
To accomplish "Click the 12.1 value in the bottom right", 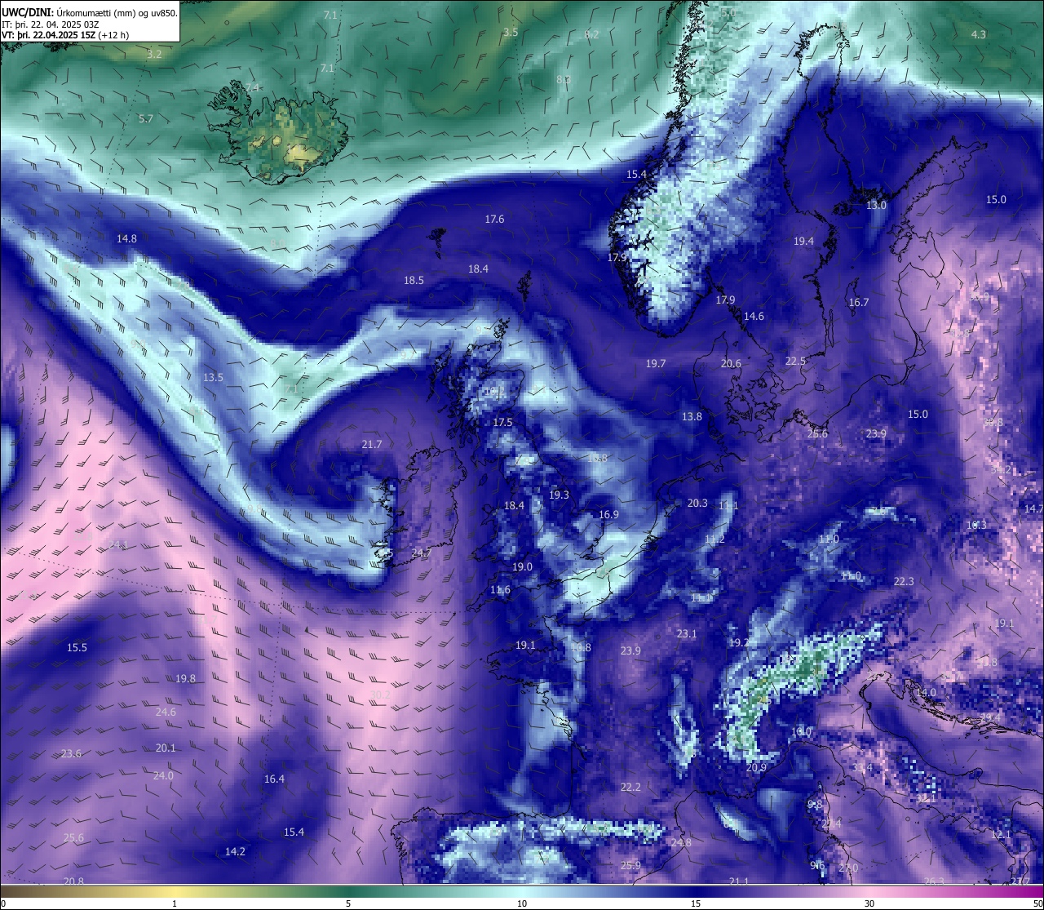I will pyautogui.click(x=1001, y=834).
